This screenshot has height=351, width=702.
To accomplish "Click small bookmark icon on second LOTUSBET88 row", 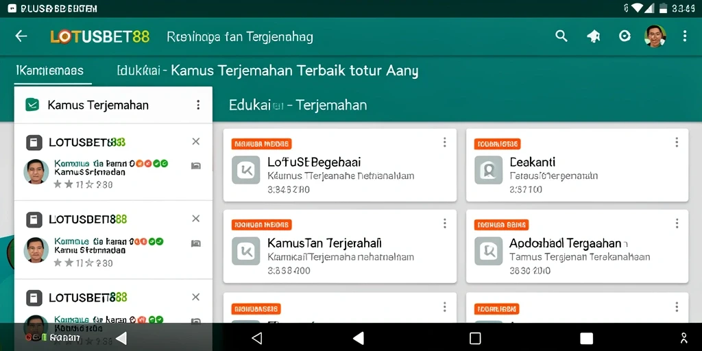I will coord(195,243).
